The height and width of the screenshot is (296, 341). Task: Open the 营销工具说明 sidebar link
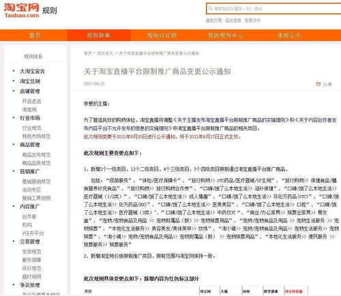pyautogui.click(x=36, y=198)
